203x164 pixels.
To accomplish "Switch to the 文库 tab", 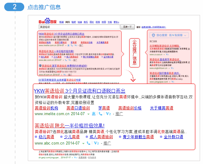I will point(110,22).
